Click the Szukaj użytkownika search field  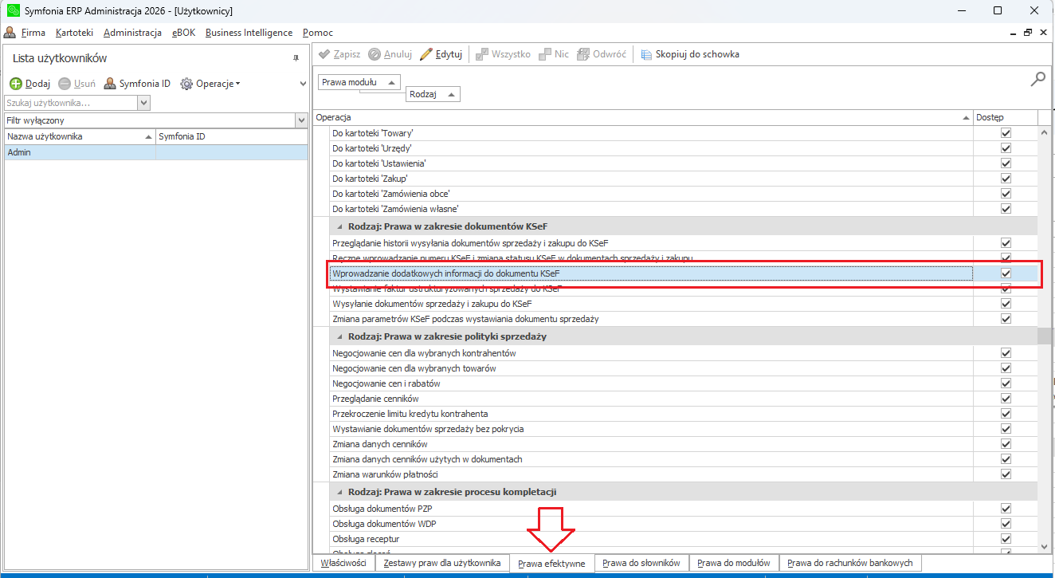(70, 103)
